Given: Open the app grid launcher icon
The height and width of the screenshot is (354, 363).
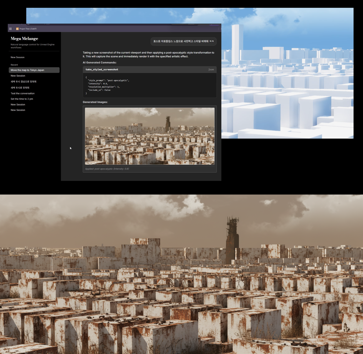Looking at the screenshot, I should (10, 29).
